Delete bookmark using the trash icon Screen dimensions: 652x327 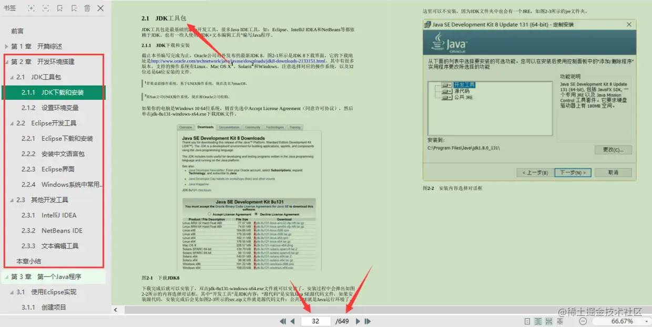point(87,8)
